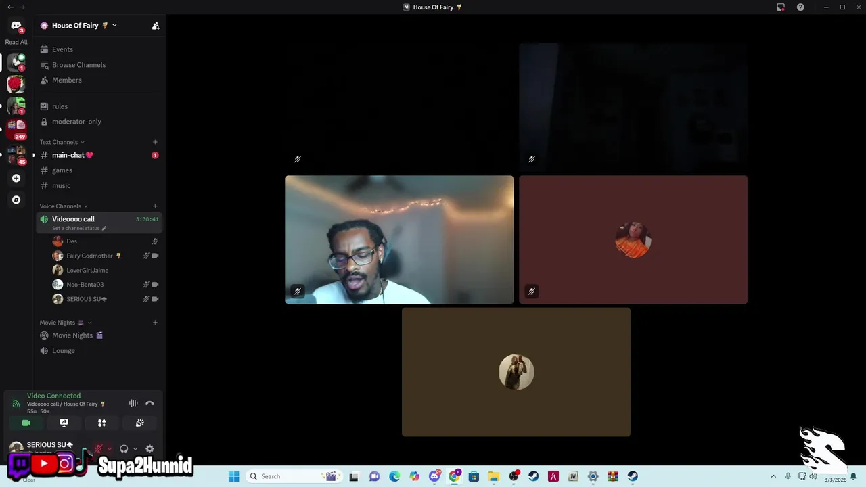The image size is (866, 487).
Task: Open the moderator-only channel
Action: [99, 122]
